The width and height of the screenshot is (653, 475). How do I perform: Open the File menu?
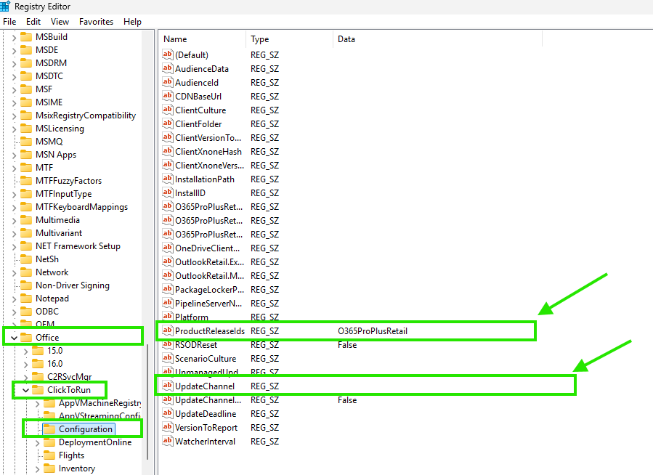[9, 22]
